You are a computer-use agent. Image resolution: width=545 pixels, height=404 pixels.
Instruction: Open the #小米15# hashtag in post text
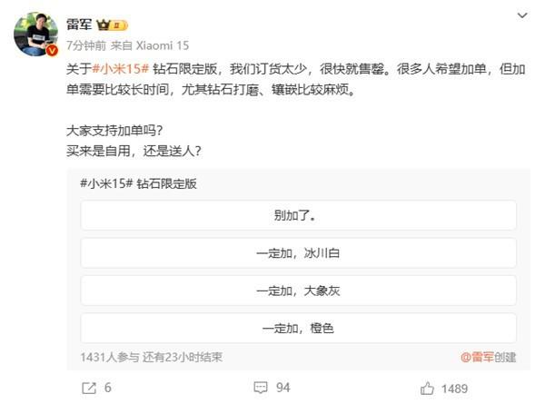click(x=121, y=69)
